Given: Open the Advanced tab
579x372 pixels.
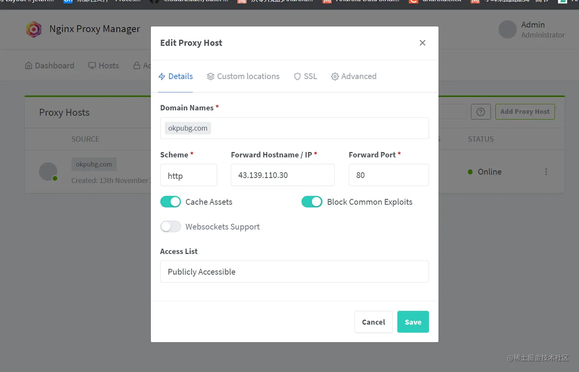Looking at the screenshot, I should pos(354,76).
